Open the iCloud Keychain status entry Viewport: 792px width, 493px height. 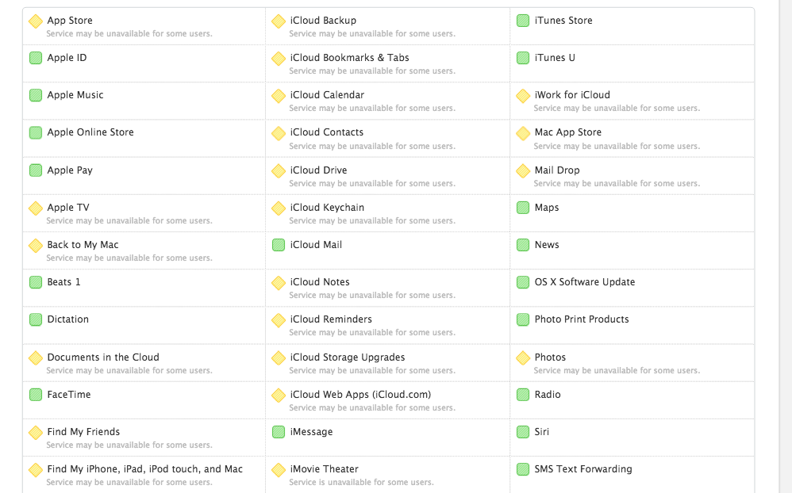pyautogui.click(x=327, y=208)
